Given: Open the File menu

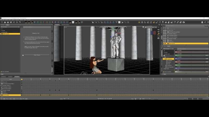Looking at the screenshot, I should (x=1, y=20).
